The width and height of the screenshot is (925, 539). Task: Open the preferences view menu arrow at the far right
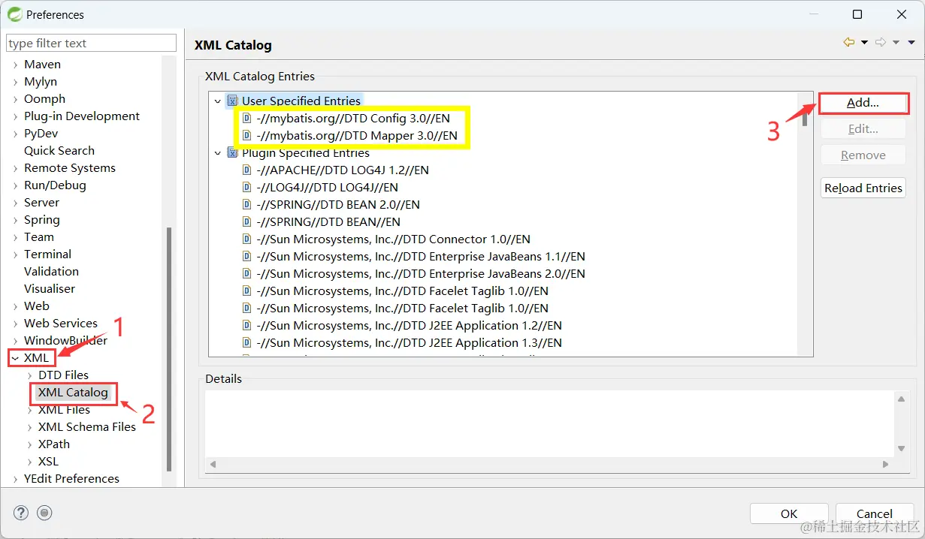911,43
